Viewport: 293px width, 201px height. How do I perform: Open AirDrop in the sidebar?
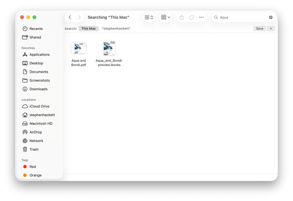(x=35, y=132)
